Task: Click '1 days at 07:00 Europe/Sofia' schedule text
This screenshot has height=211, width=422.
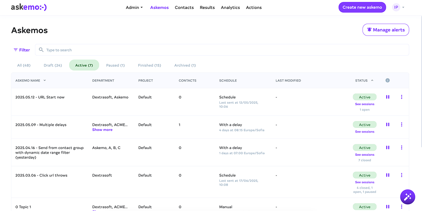Action: click(242, 153)
